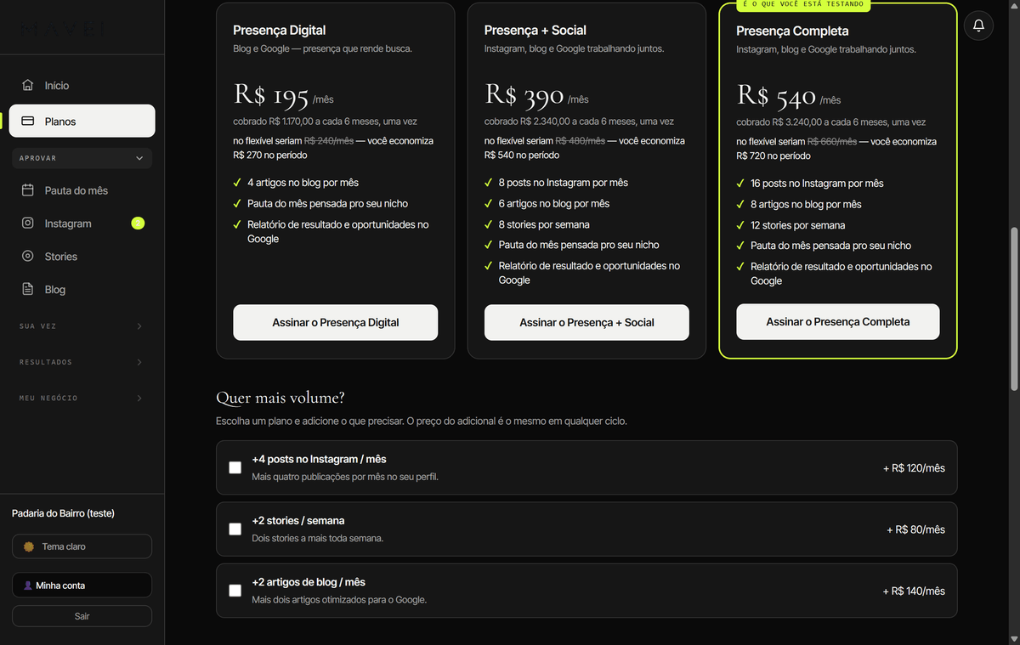Click the Blog document icon
Image resolution: width=1020 pixels, height=645 pixels.
pyautogui.click(x=28, y=289)
